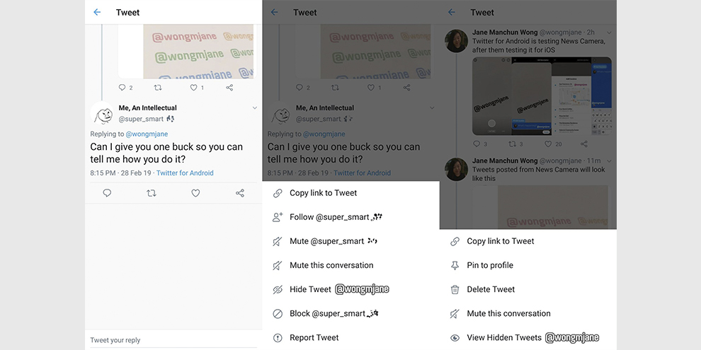Expand the tweet options chevron for Me, An Intellectual in the left panel
701x350 pixels.
click(x=255, y=108)
